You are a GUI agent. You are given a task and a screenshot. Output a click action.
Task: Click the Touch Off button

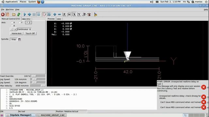pyautogui.click(x=30, y=33)
